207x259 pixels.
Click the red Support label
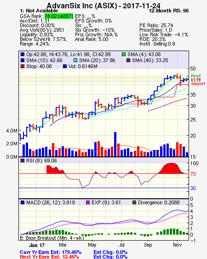(x=198, y=84)
